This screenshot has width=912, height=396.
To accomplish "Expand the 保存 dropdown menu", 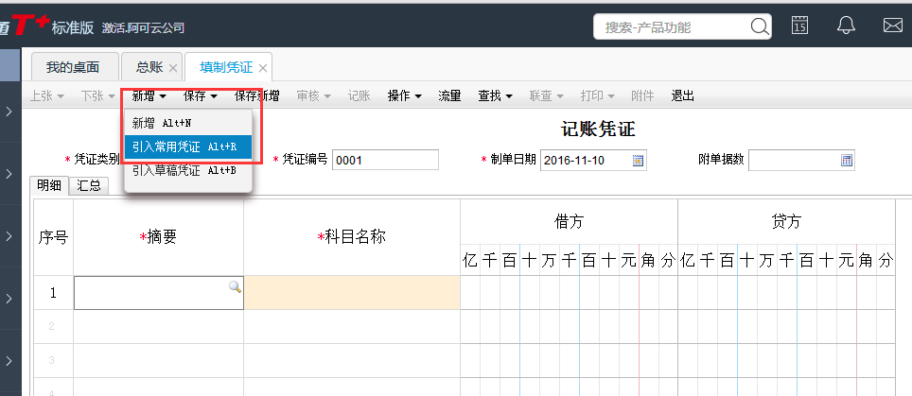I will pyautogui.click(x=202, y=95).
